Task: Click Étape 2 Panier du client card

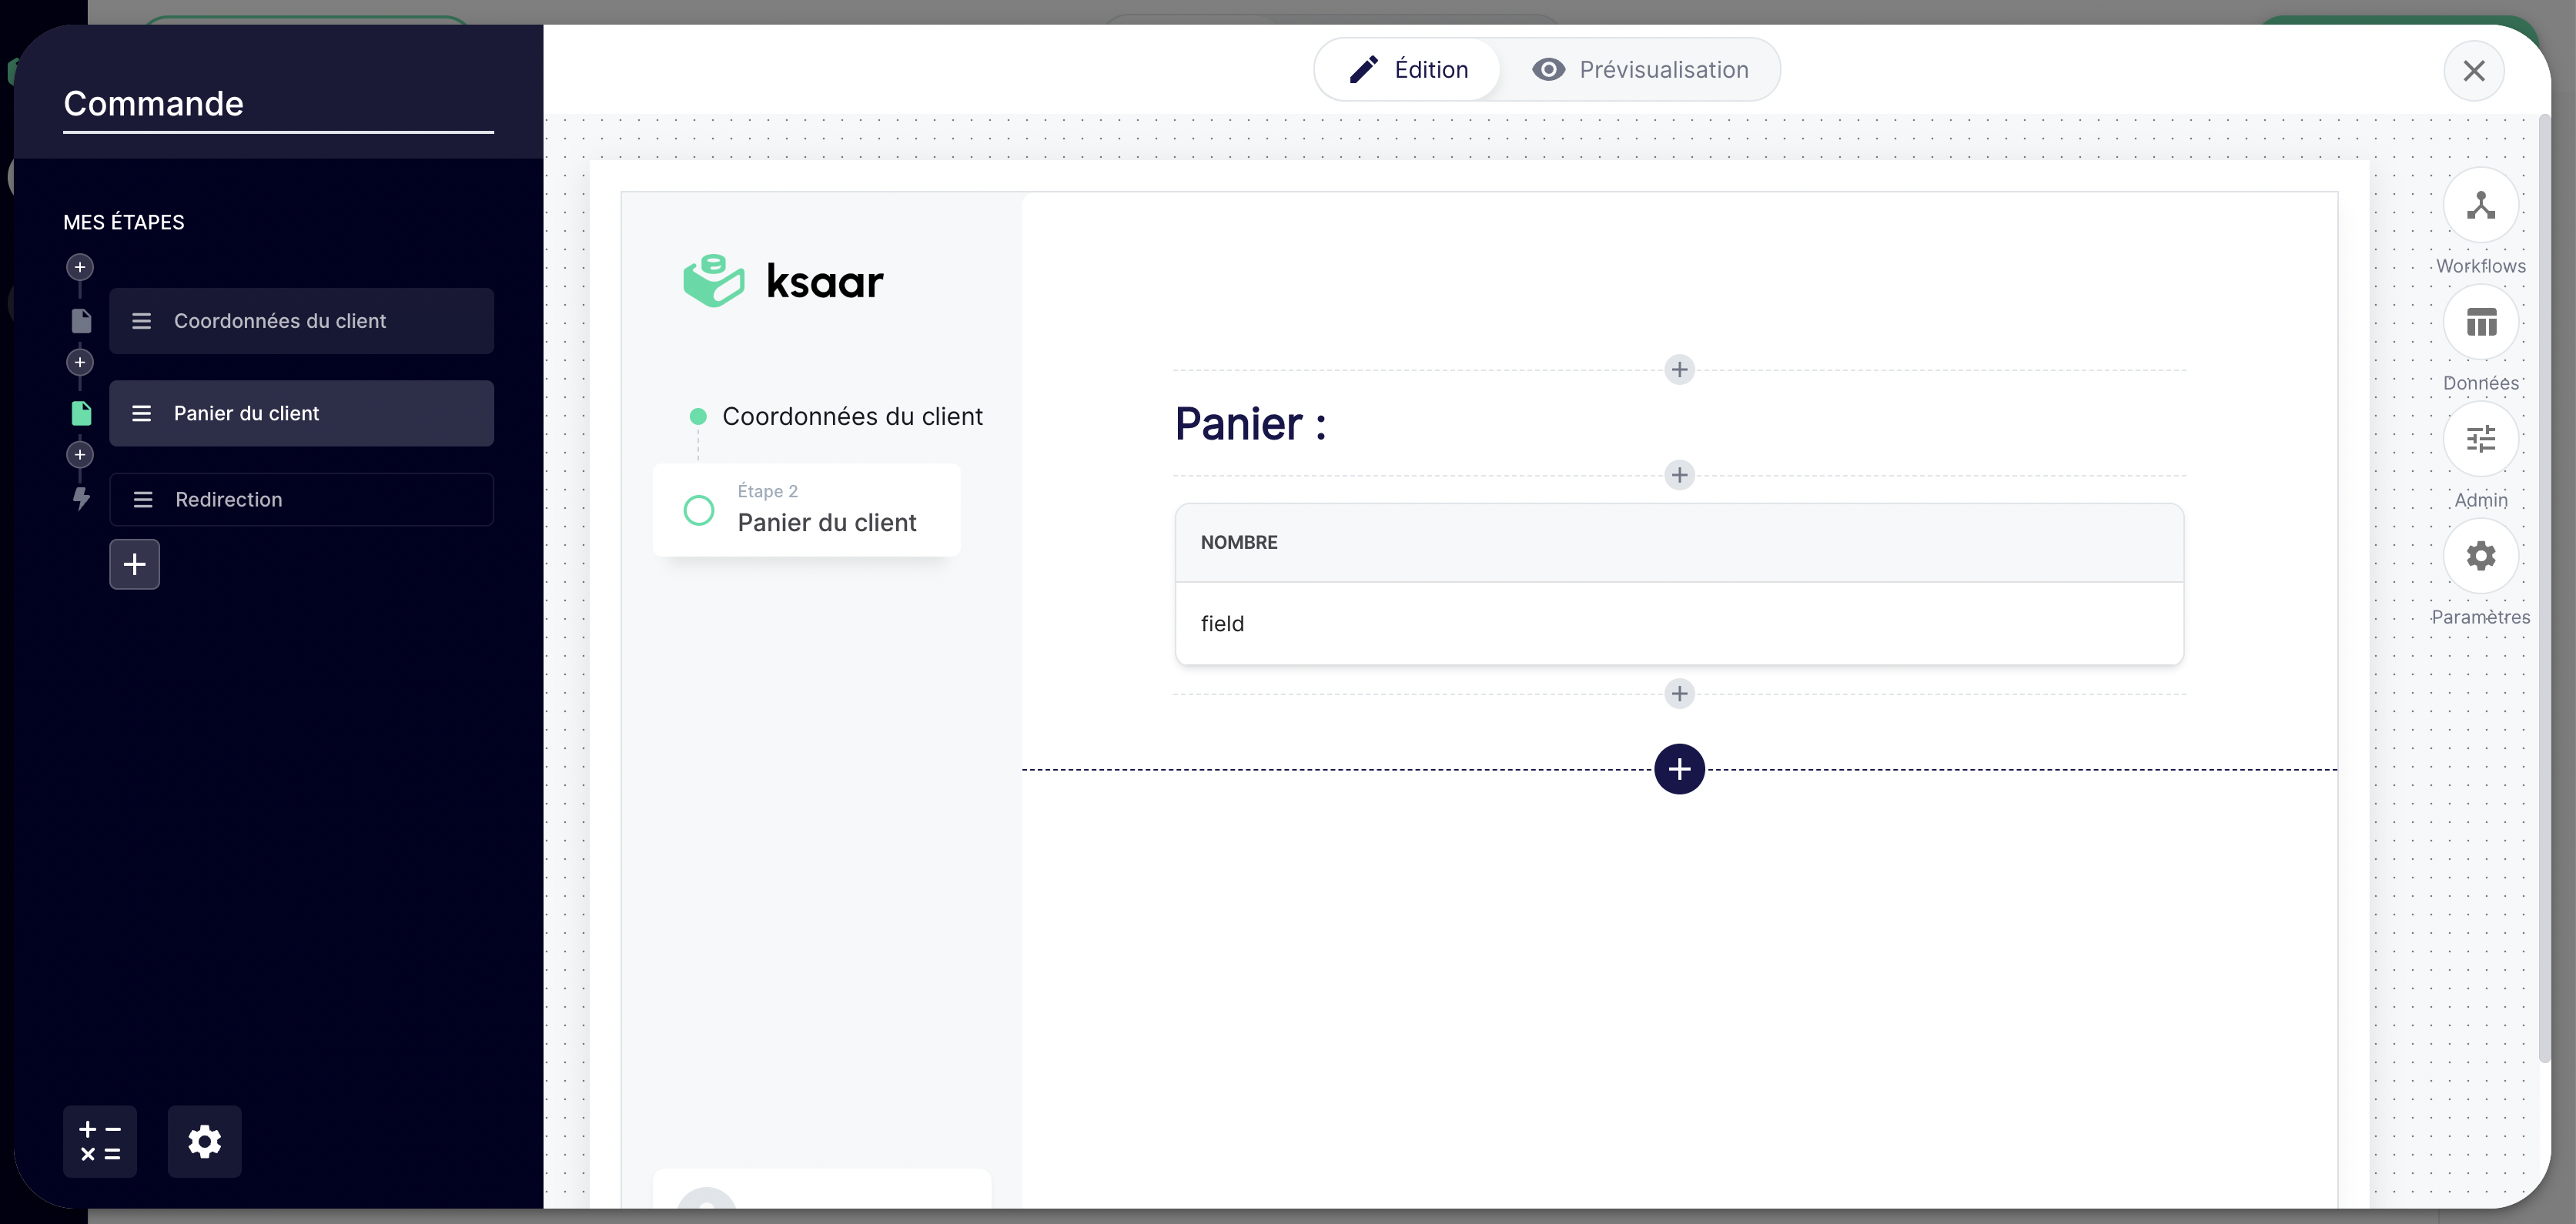Action: (x=806, y=510)
